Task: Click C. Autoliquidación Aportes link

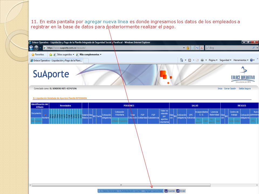Action: point(130,191)
